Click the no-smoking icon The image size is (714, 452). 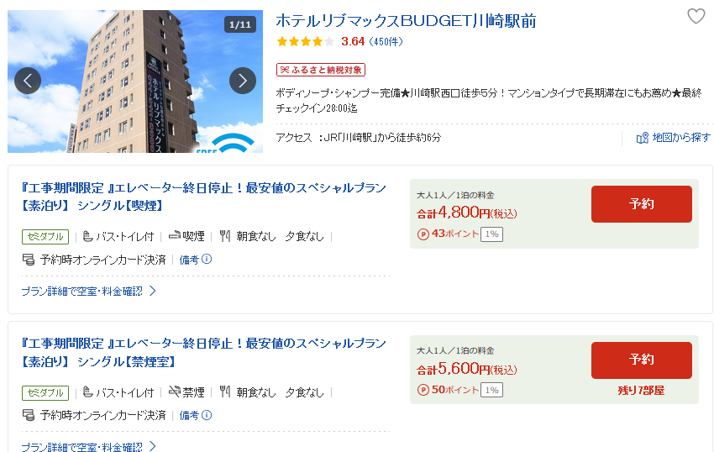coord(175,392)
